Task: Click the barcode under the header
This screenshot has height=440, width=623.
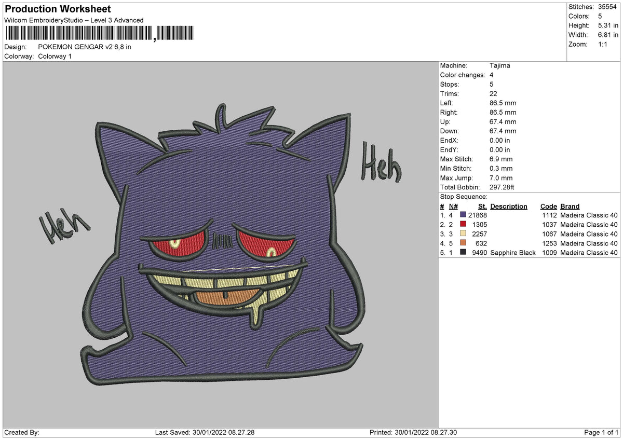Action: [100, 34]
